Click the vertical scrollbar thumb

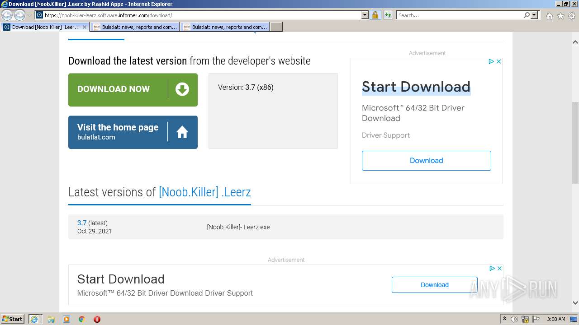[x=575, y=143]
